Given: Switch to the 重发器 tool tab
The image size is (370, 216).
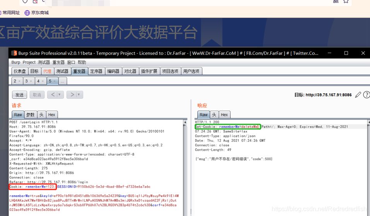Looking at the screenshot, I should (x=79, y=71).
